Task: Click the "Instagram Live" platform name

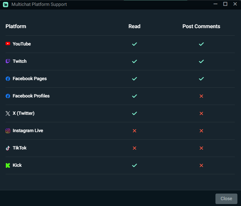Action: tap(28, 131)
